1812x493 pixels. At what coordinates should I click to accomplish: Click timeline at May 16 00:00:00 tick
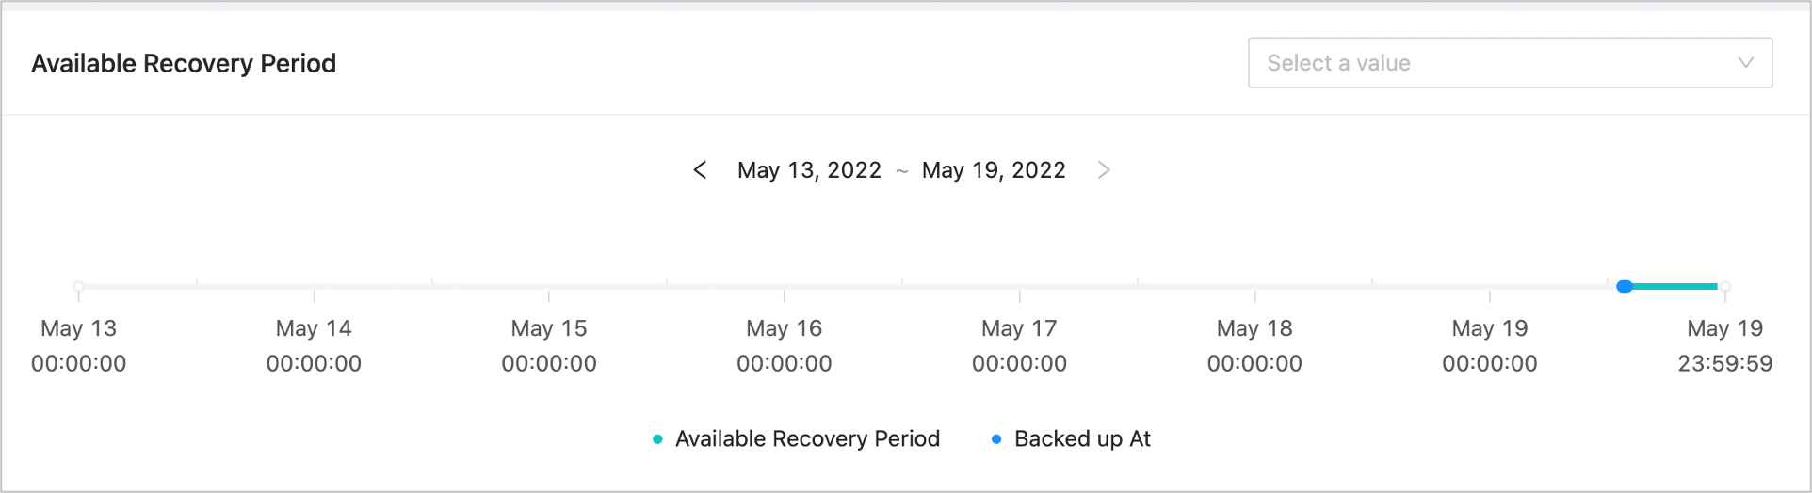pyautogui.click(x=785, y=286)
